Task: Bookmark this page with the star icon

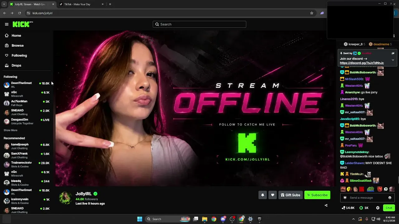Action: pos(311,13)
